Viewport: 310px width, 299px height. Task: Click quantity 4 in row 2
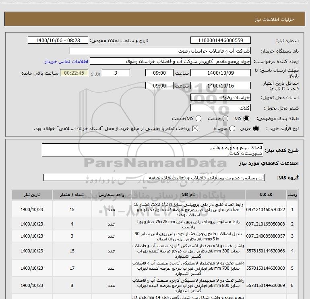72,224
